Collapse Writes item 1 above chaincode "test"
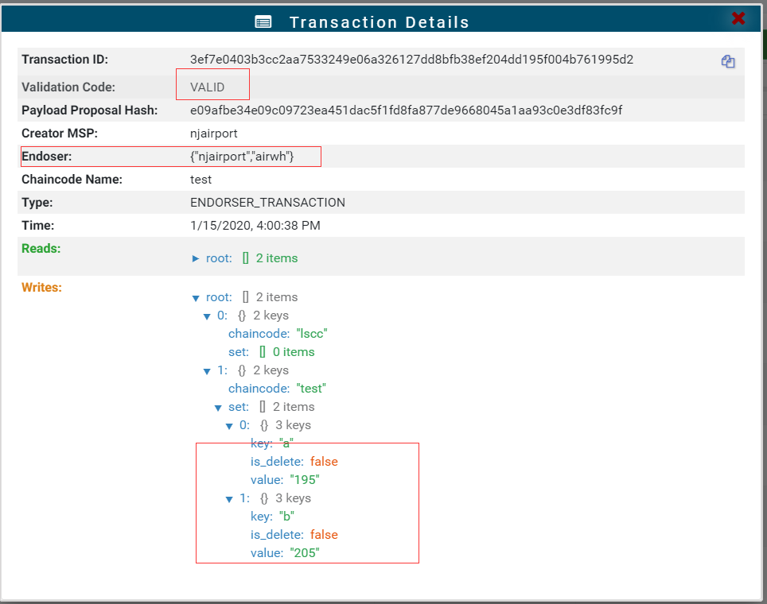 click(x=208, y=371)
